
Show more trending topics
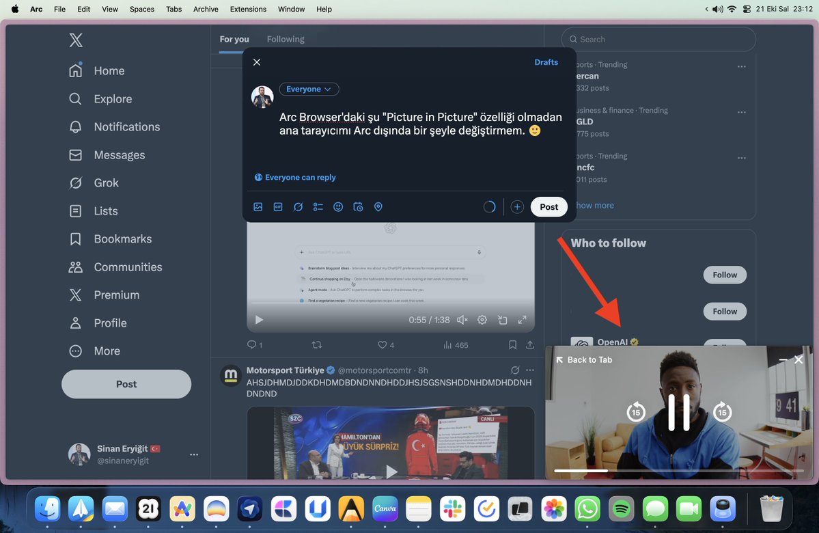click(595, 206)
